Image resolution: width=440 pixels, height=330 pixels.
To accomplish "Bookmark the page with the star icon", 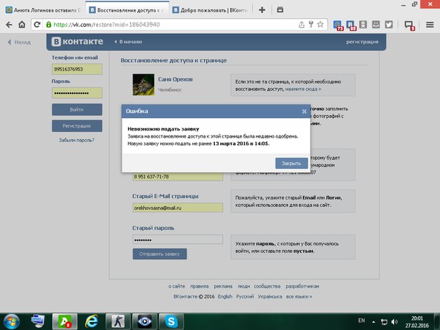I will tap(321, 25).
